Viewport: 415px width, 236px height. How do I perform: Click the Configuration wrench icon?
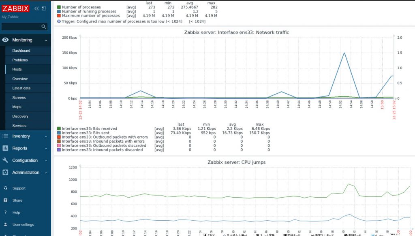[5, 160]
